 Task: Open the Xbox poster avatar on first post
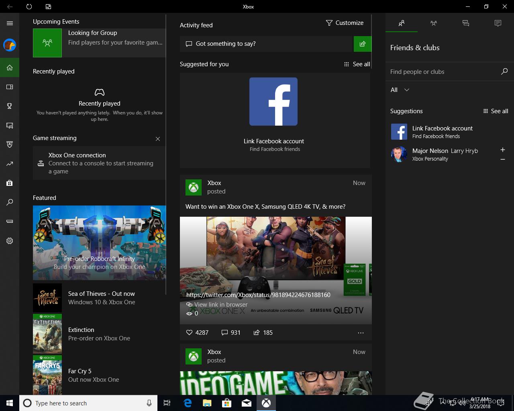click(194, 187)
